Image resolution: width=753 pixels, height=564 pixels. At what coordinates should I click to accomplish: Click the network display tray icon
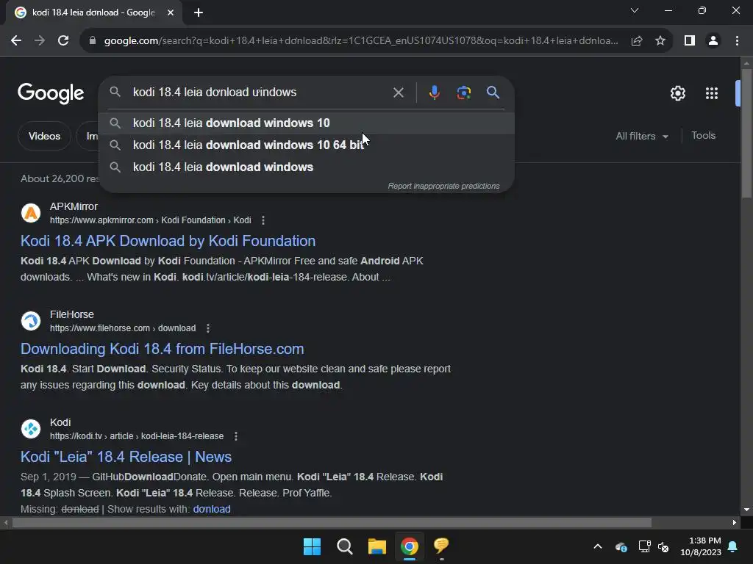coord(644,546)
